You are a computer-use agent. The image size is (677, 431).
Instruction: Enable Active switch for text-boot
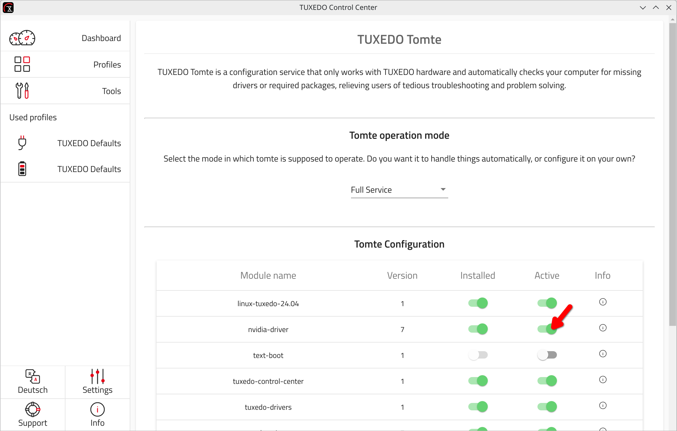[547, 355]
